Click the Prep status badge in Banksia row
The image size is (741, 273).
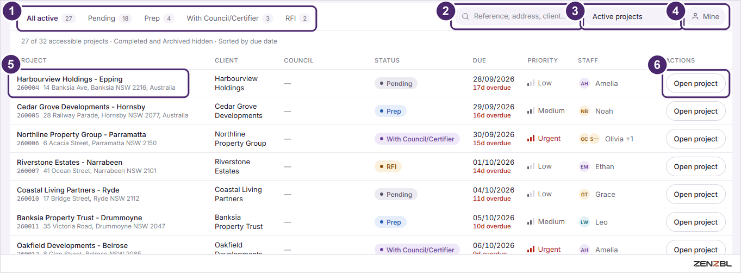pyautogui.click(x=390, y=222)
